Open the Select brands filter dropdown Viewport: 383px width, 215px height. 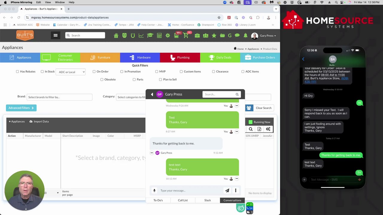tap(59, 97)
